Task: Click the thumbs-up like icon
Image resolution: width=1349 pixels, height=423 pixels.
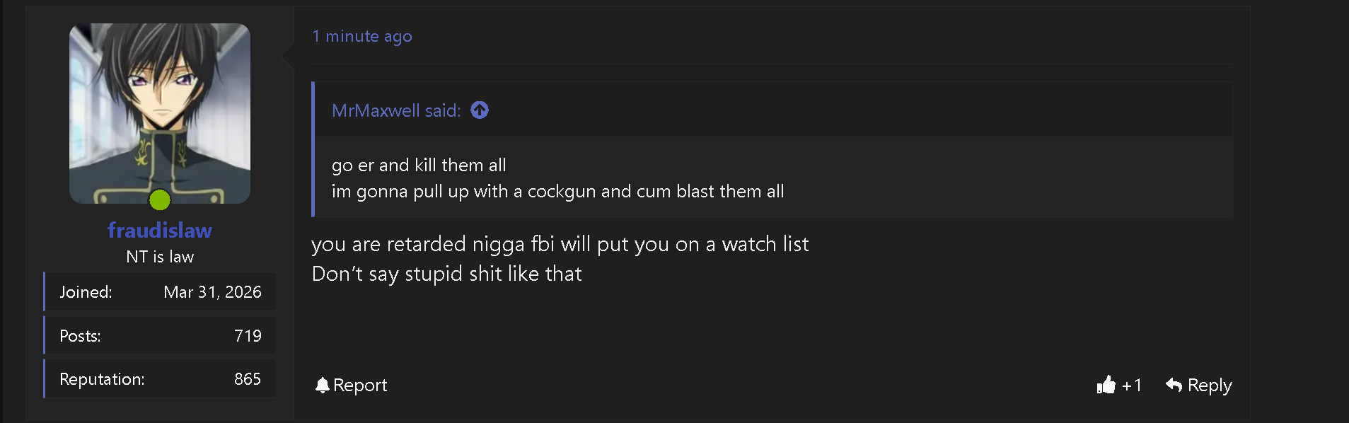Action: [1106, 385]
